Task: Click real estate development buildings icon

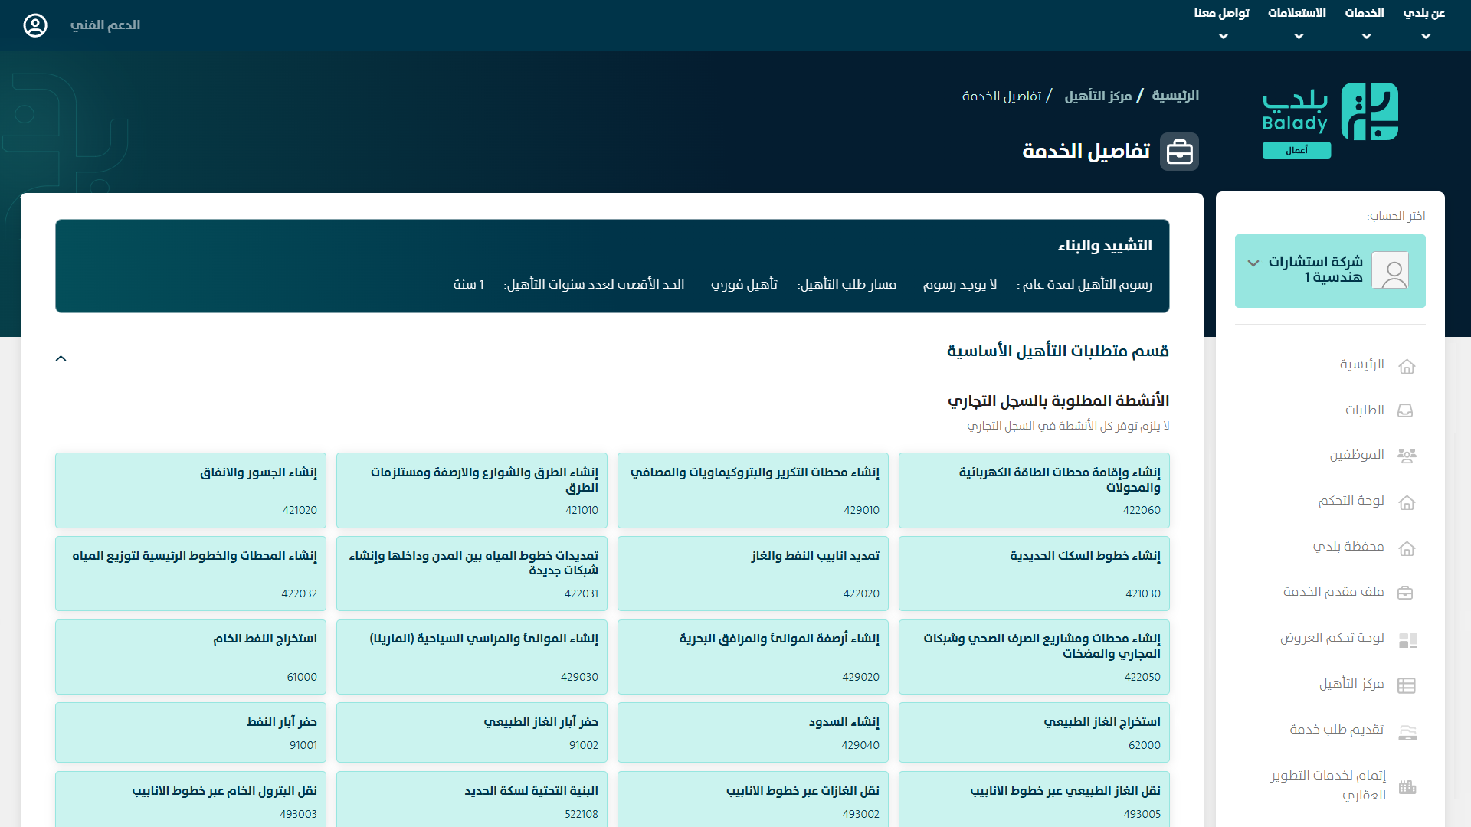Action: 1407,786
